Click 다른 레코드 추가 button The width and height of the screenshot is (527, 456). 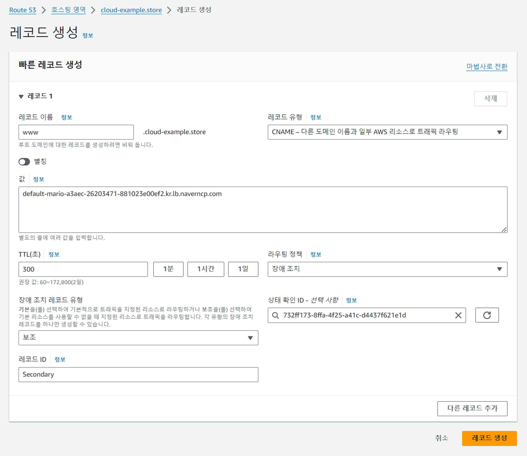coord(472,408)
